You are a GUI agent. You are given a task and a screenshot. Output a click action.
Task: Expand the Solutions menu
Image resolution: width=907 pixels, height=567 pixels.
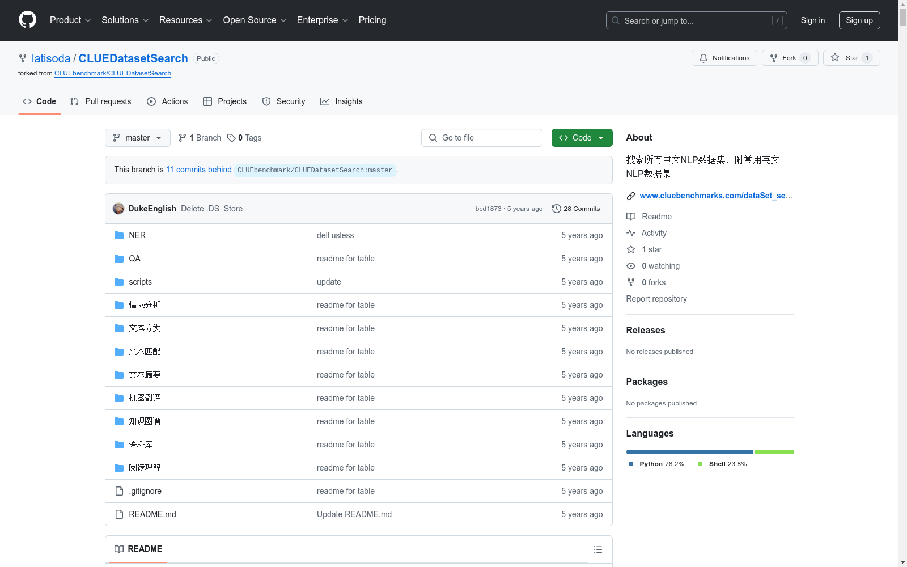(x=125, y=20)
